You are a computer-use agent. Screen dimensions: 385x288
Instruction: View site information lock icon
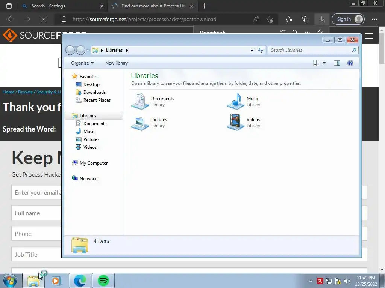pos(64,19)
